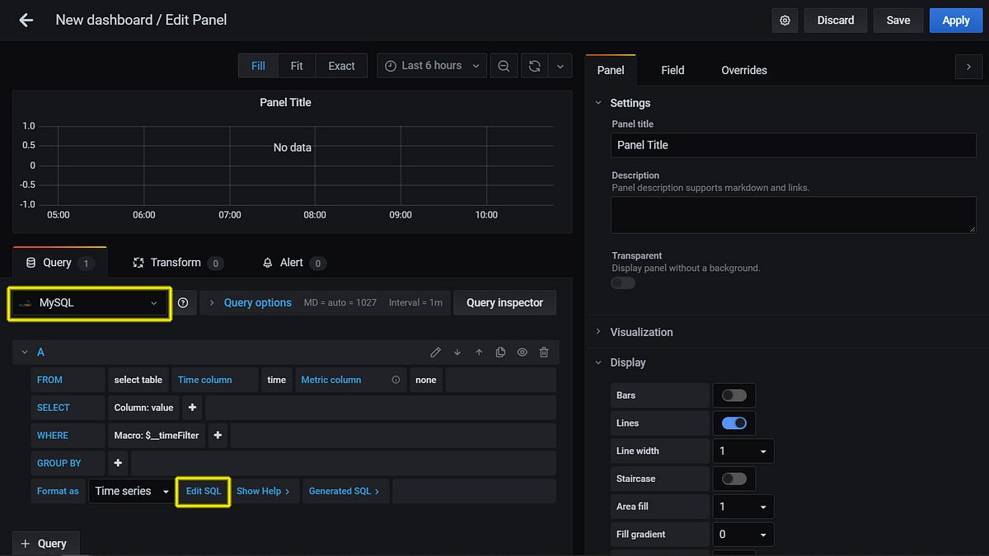Switch to the Transform tab
Viewport: 989px width, 556px height.
pos(178,263)
